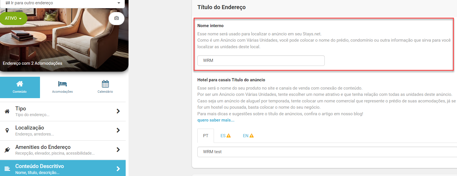The height and width of the screenshot is (176, 457).
Task: Switch to the PT language tab
Action: point(206,136)
